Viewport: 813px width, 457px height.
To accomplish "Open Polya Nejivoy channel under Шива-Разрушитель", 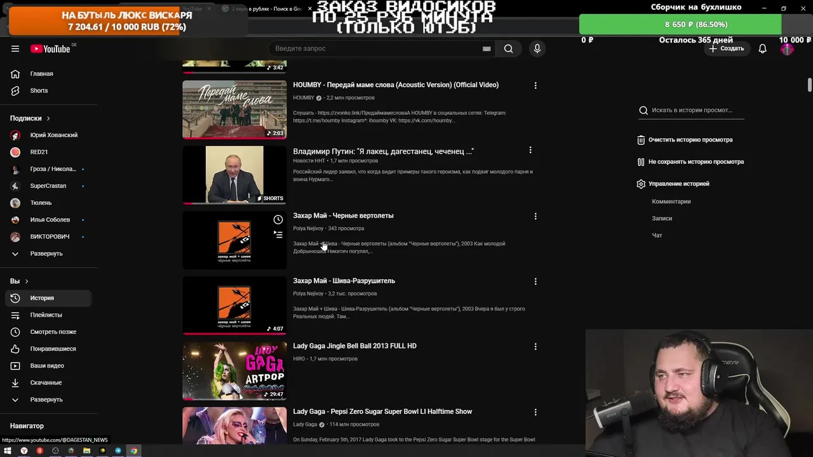I will 308,294.
